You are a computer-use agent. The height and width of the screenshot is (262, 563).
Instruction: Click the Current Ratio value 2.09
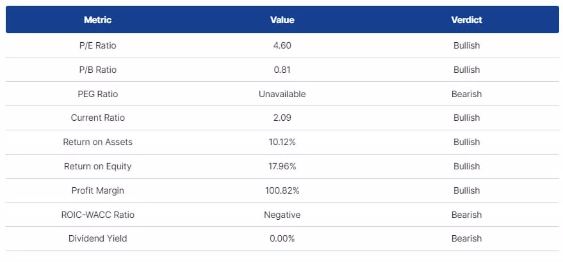pos(282,118)
